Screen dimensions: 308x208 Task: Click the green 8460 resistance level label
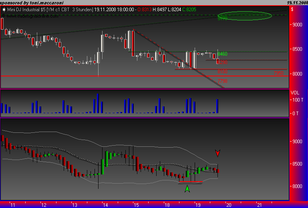(222, 54)
